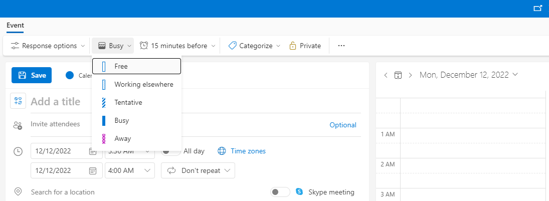The width and height of the screenshot is (549, 201).
Task: Open calendar picker for start date
Action: [x=92, y=151]
